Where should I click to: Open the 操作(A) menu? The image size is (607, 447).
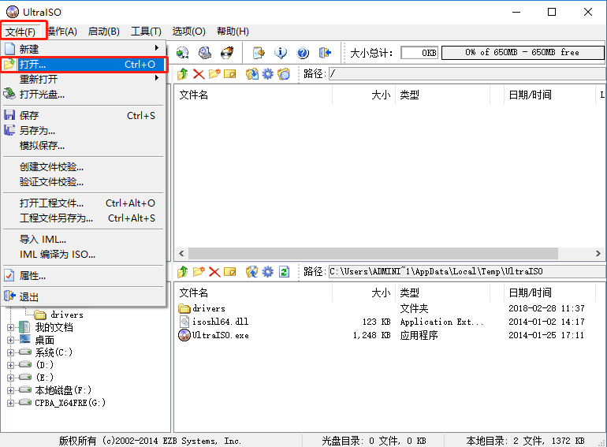coord(62,32)
